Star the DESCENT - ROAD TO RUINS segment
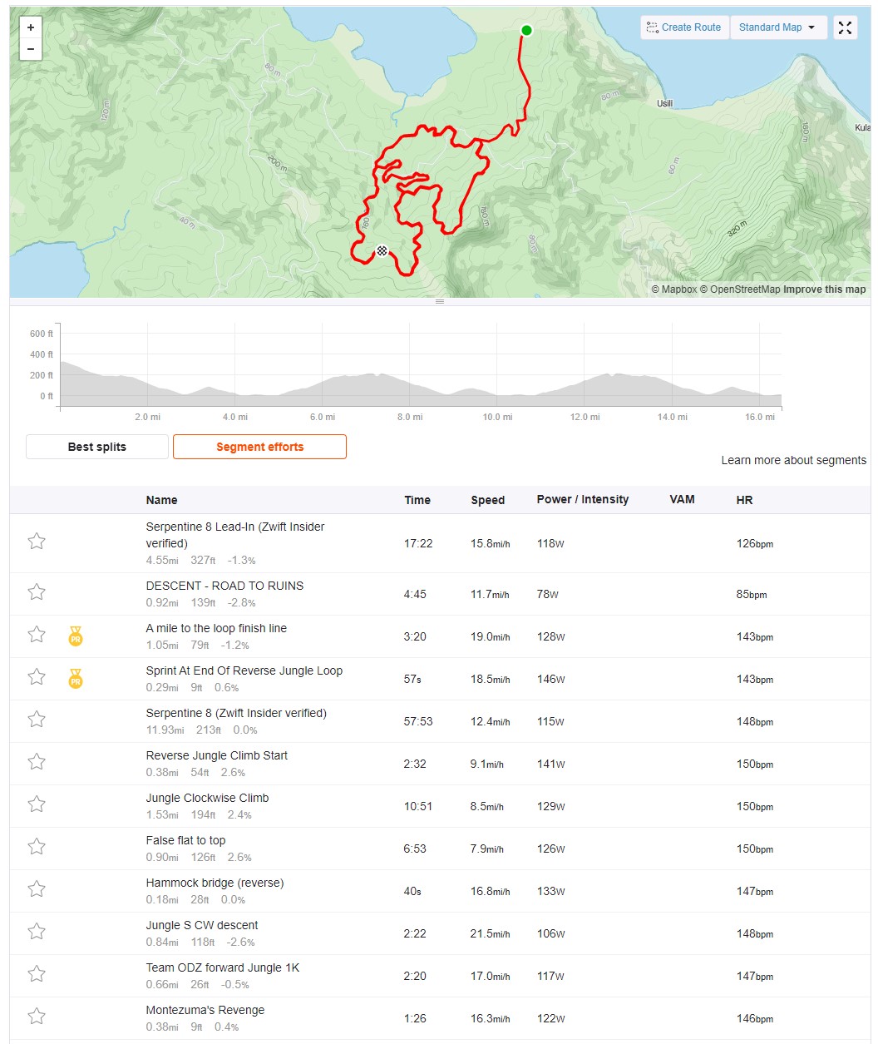The height and width of the screenshot is (1044, 878). (x=37, y=592)
